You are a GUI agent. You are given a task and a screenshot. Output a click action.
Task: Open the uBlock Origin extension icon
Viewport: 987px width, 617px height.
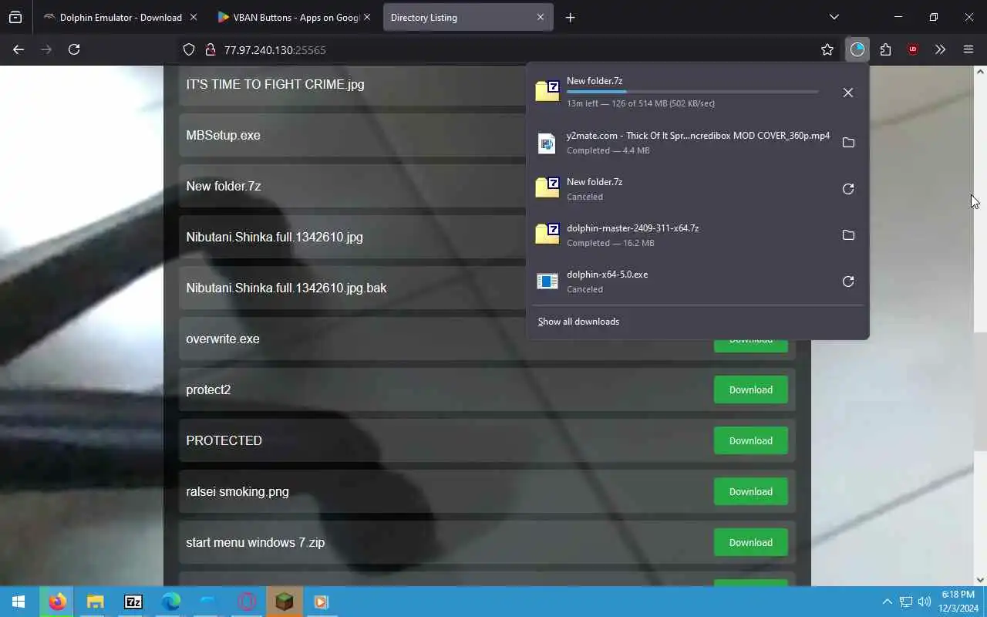(x=913, y=49)
